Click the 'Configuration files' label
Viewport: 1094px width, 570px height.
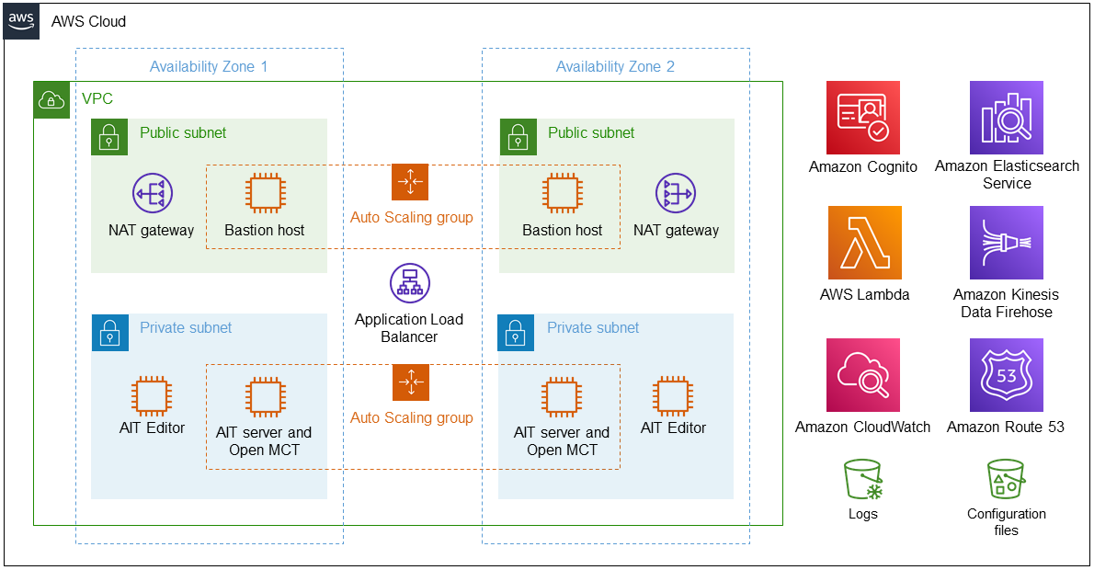point(1006,522)
